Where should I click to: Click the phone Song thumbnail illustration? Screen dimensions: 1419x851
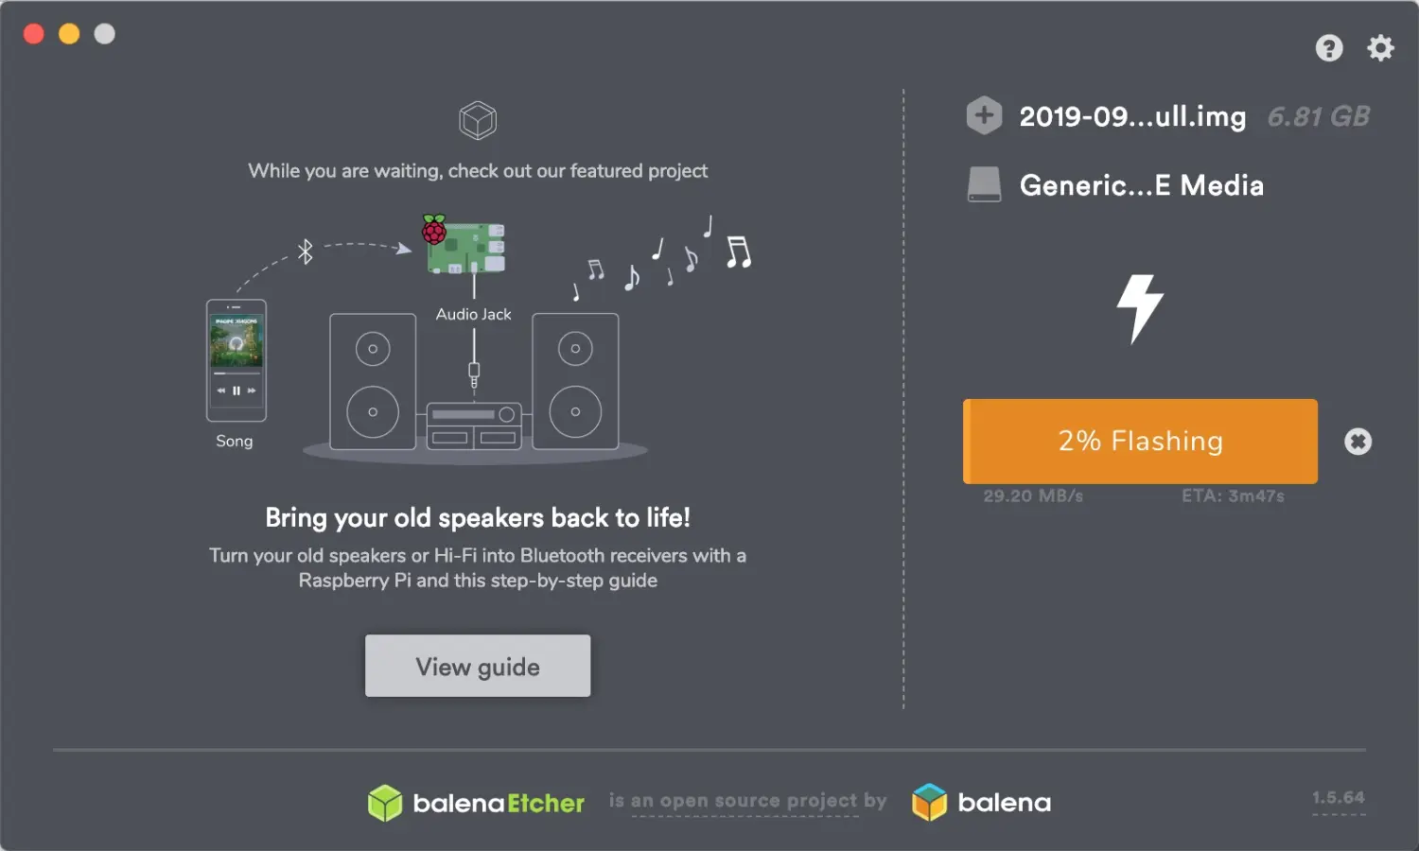(236, 360)
